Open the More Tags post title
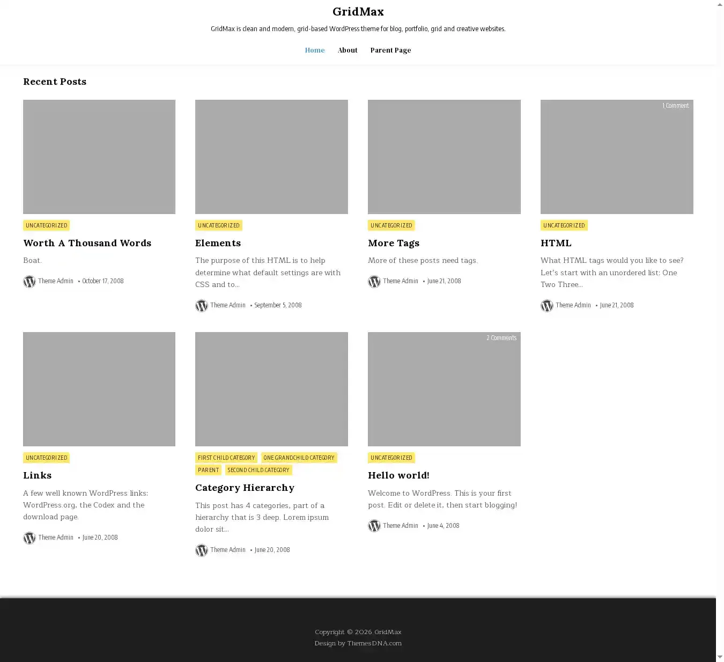Viewport: 724px width, 662px height. coord(394,243)
